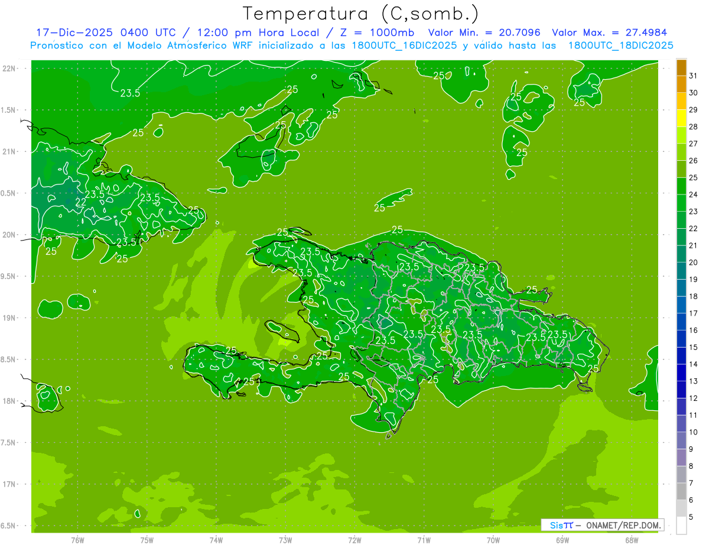Click the gray legend swatch between 6 and 7
Viewport: 709px width, 548px height.
(x=681, y=491)
